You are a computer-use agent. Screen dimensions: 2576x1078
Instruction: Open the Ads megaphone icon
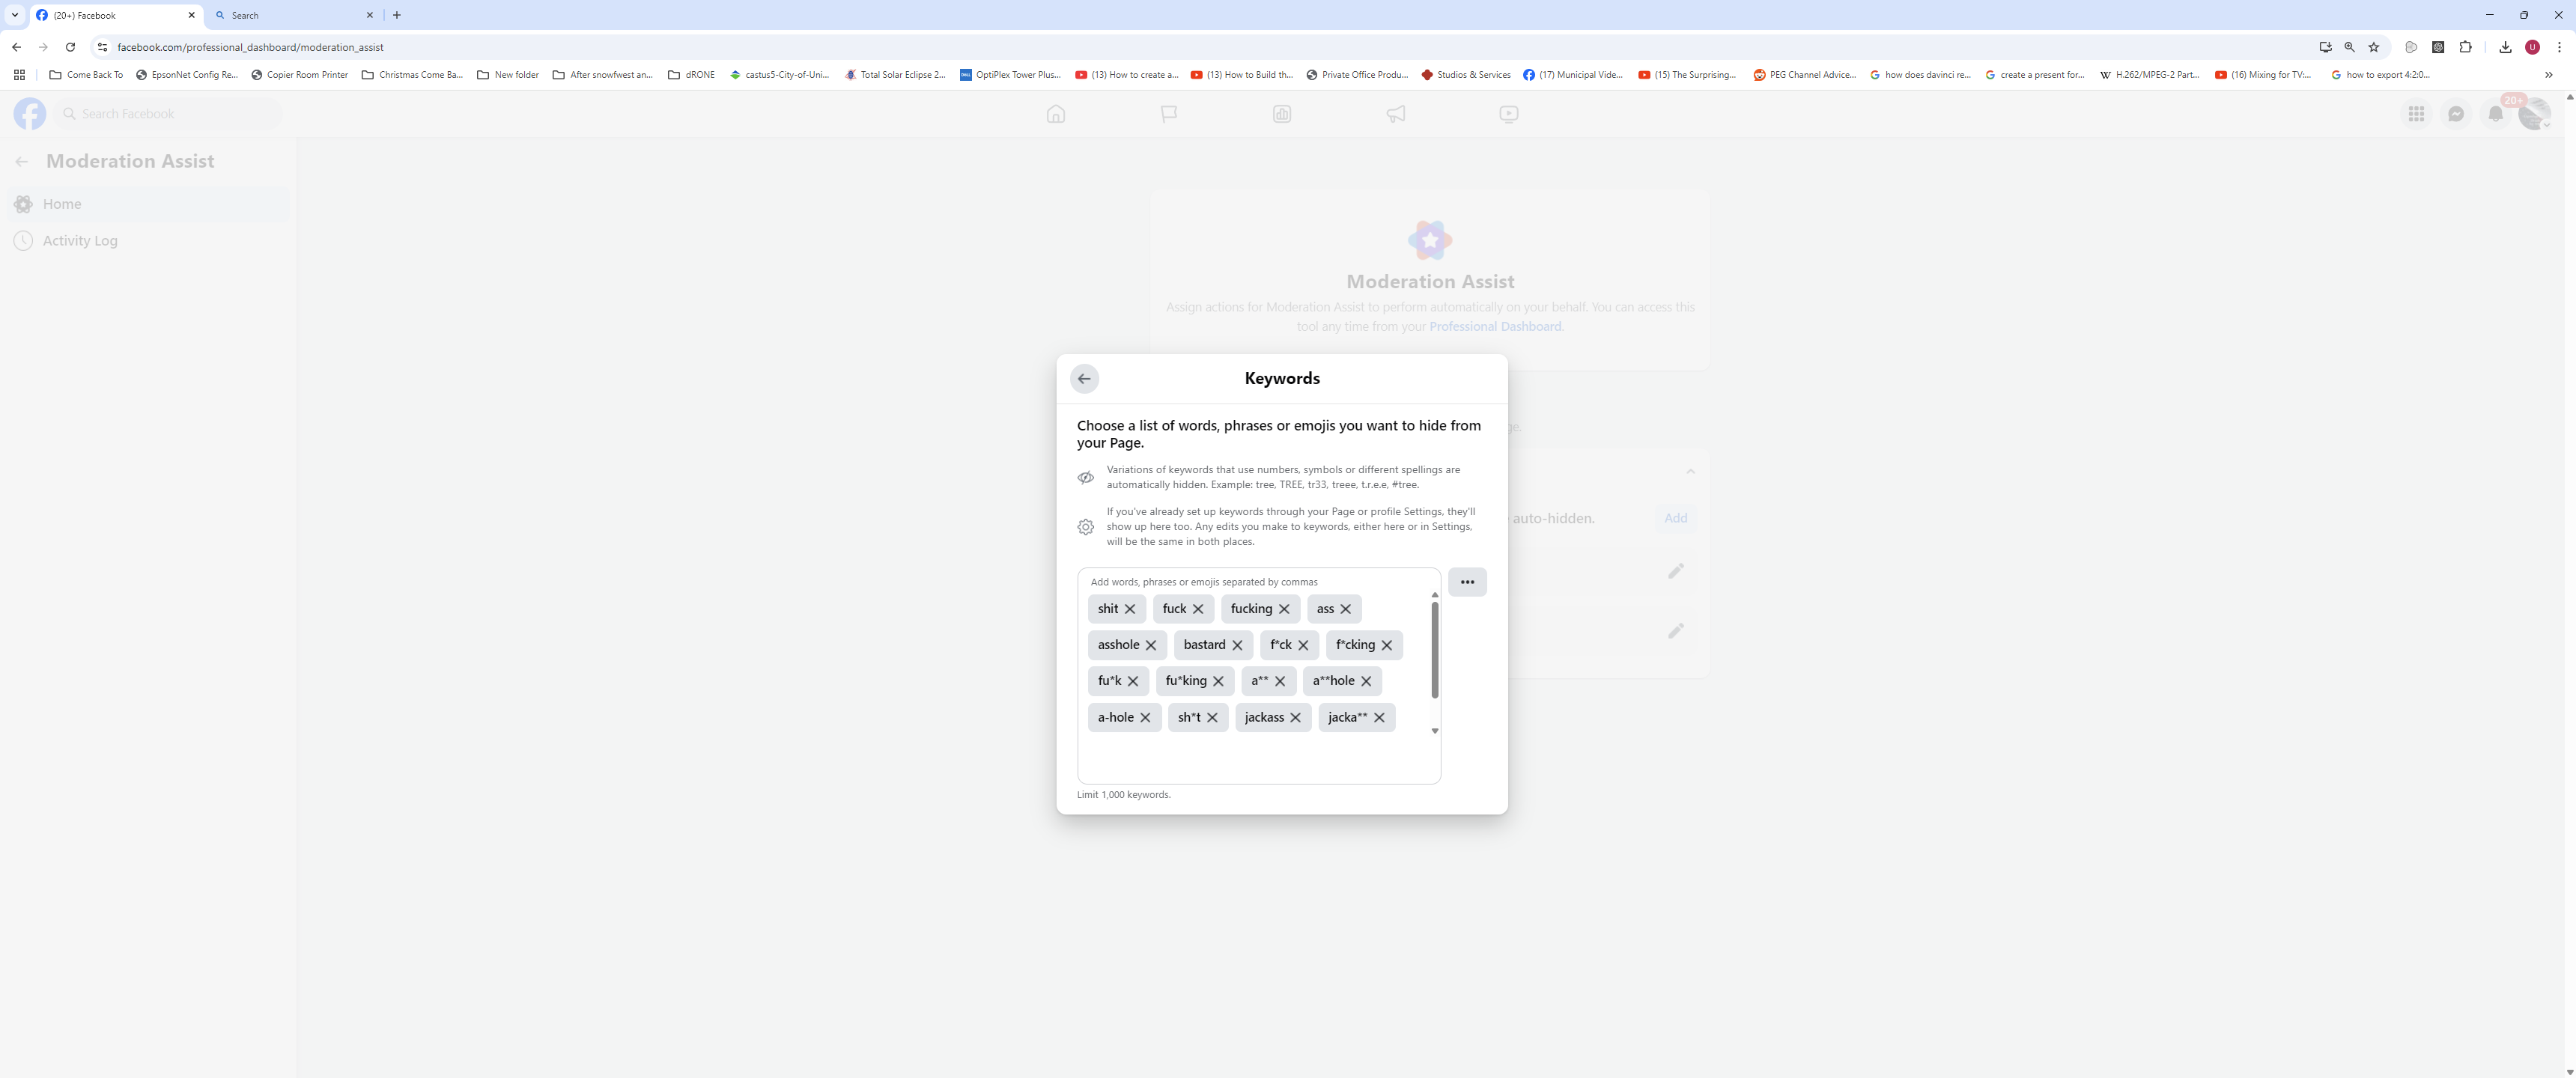click(x=1396, y=114)
